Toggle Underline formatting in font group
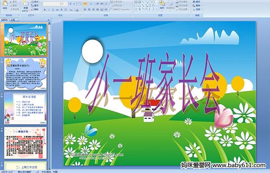This screenshot has height=173, width=270. pos(53,10)
